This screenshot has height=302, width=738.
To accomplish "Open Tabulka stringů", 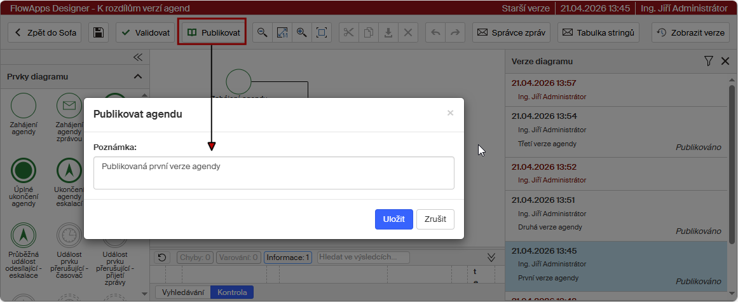I will [x=599, y=32].
